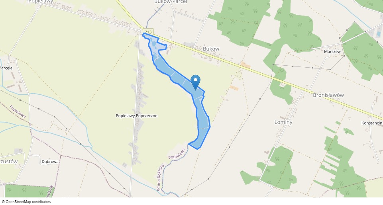Select the Łominy place label
This screenshot has height=205, width=383.
pos(283,122)
